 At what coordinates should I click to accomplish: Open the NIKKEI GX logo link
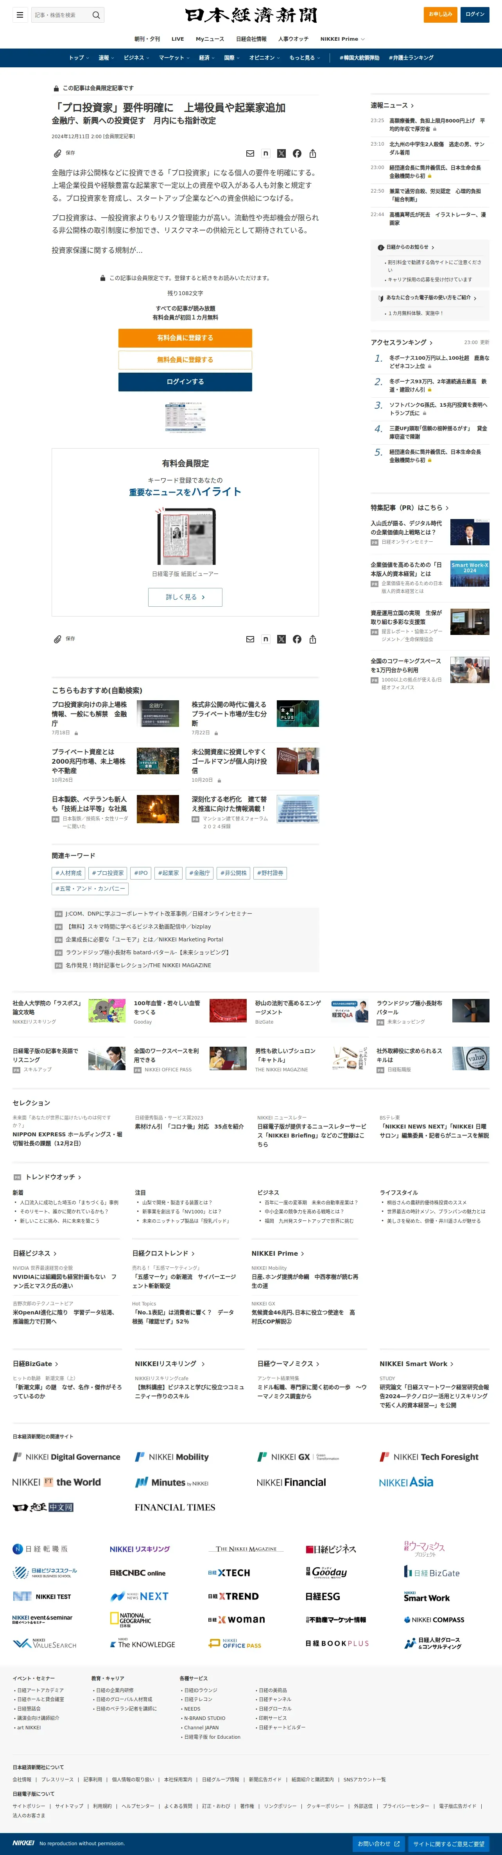click(298, 1457)
